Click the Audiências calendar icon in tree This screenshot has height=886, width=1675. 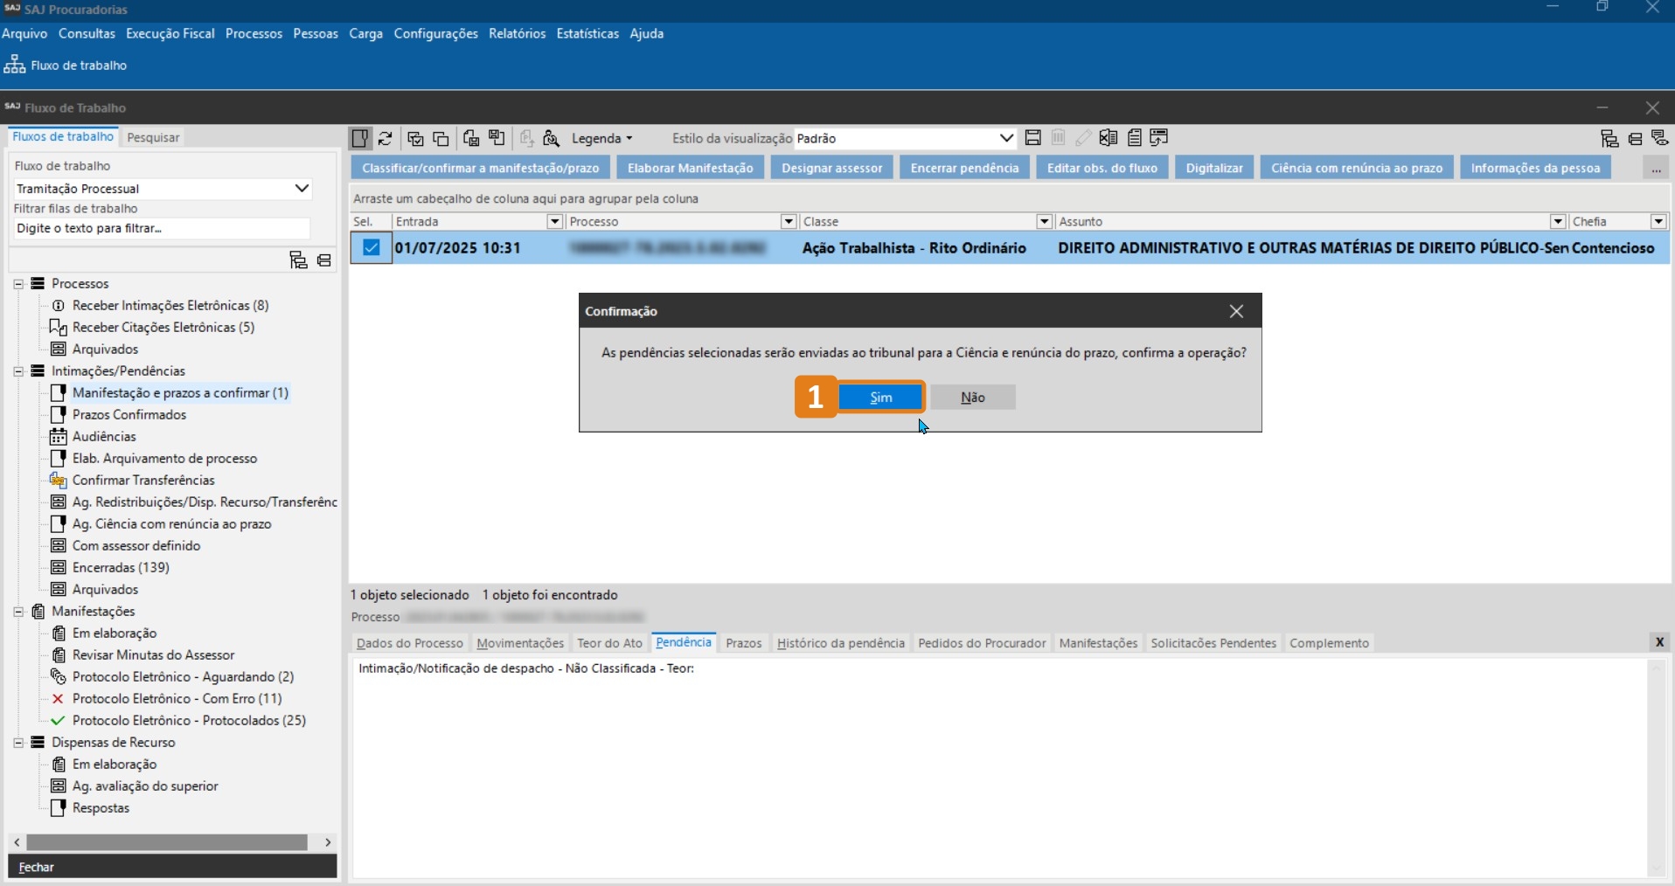(x=59, y=436)
